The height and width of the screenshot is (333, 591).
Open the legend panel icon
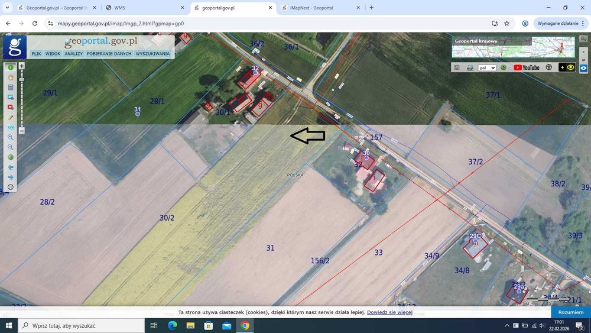coord(457,67)
